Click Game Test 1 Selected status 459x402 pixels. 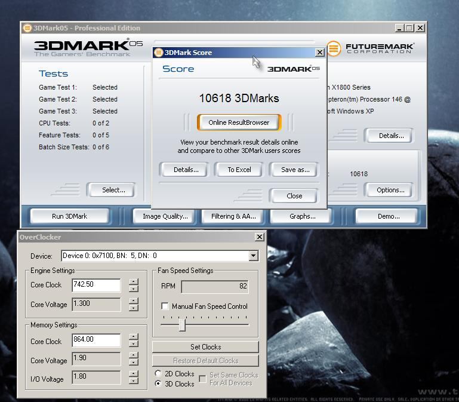(x=105, y=87)
